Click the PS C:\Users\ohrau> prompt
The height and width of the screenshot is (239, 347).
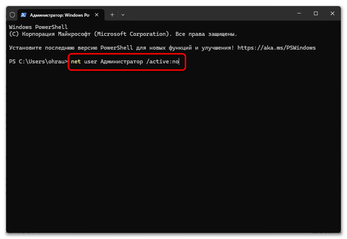tap(38, 62)
